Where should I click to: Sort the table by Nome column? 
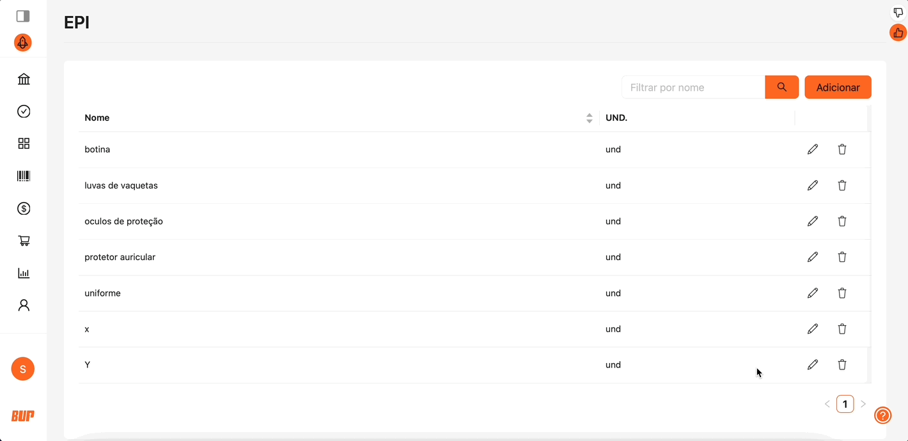(x=589, y=118)
